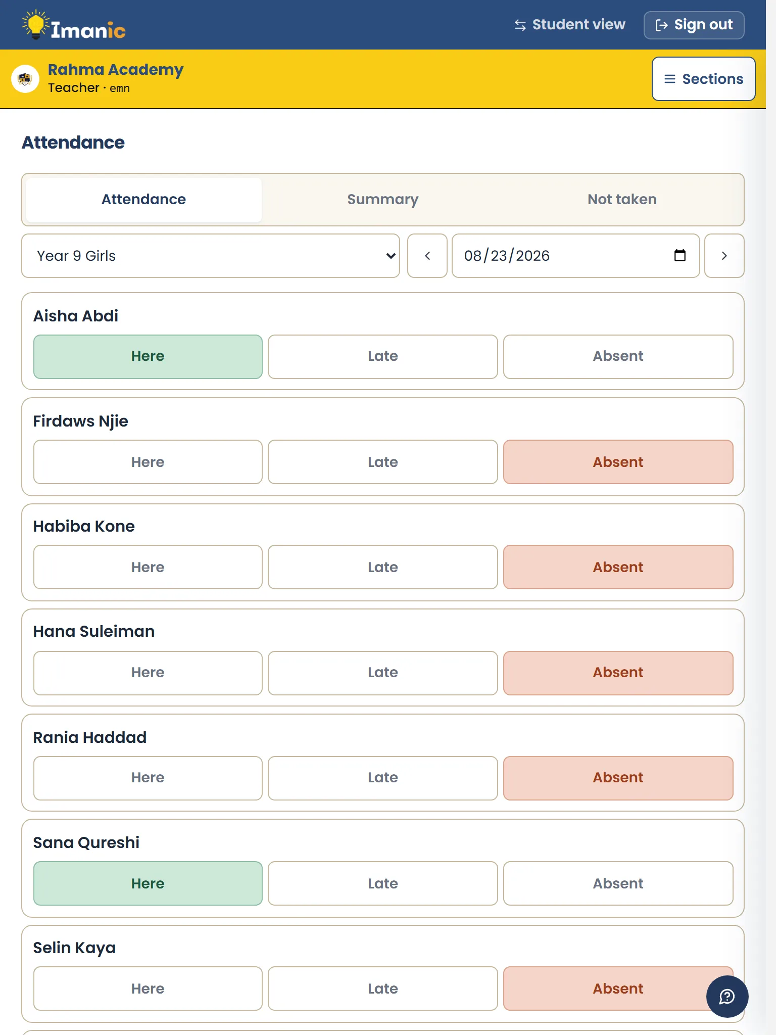Select the Attendance tab
This screenshot has width=776, height=1035.
(144, 200)
